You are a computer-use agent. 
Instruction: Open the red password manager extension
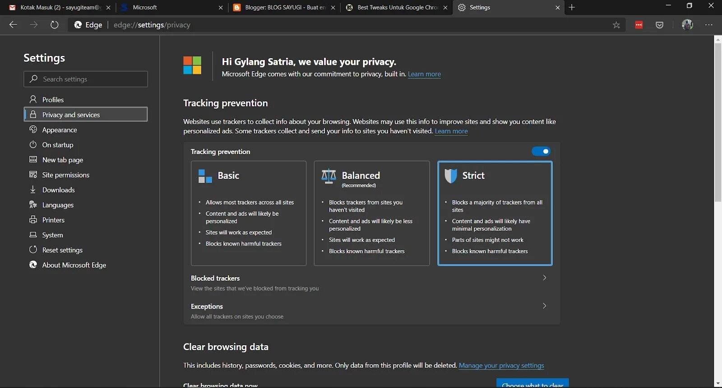tap(639, 25)
